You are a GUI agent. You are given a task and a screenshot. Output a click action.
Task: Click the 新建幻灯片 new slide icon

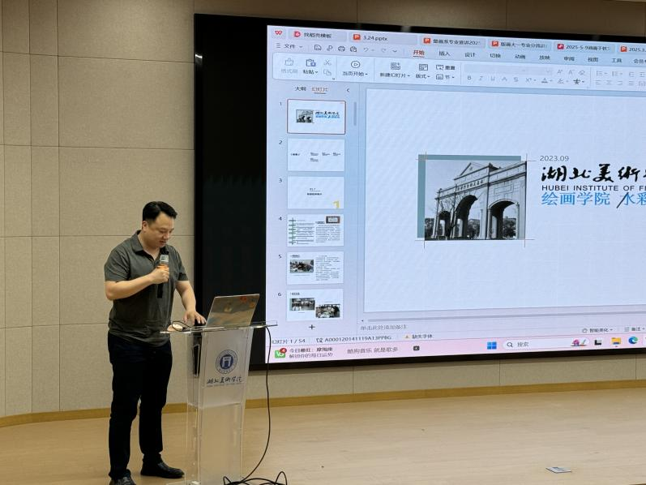point(395,66)
